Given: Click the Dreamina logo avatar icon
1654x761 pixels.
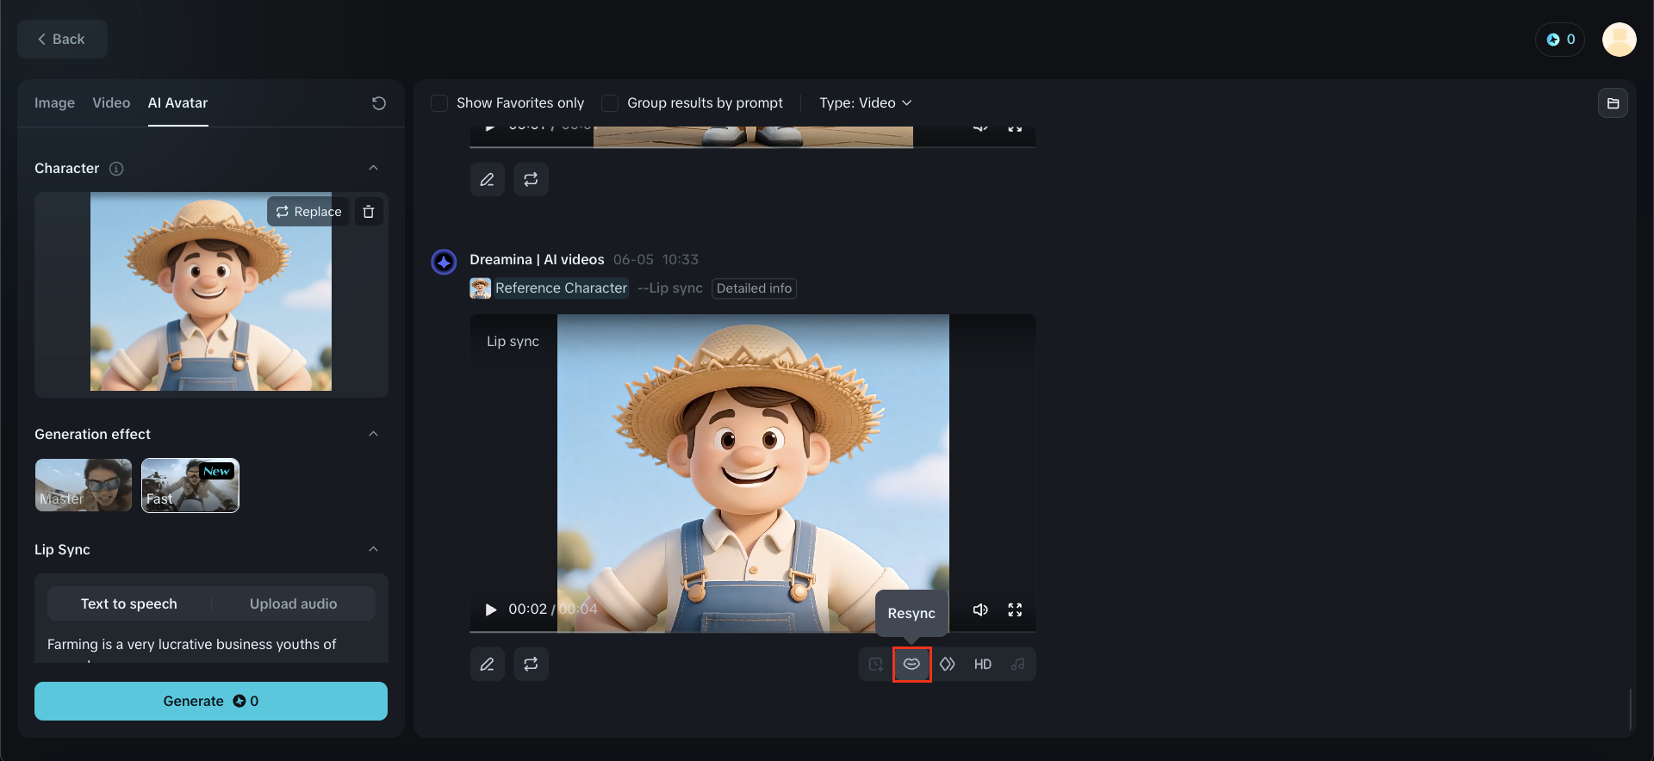Looking at the screenshot, I should tap(444, 262).
